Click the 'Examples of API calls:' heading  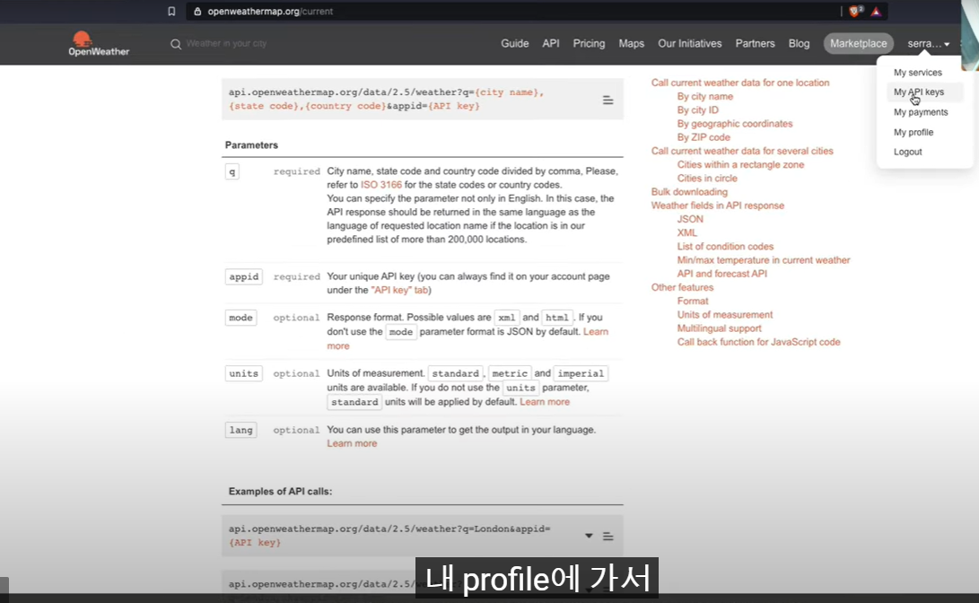280,492
